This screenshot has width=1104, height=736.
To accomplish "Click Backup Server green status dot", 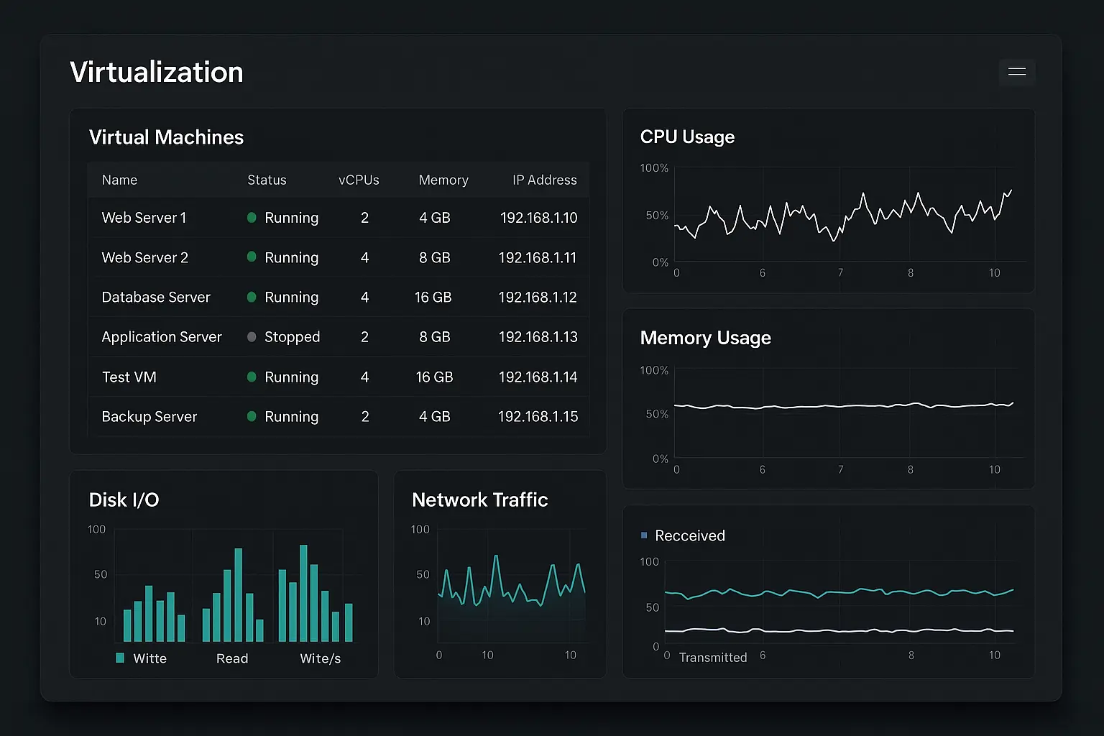I will point(252,416).
